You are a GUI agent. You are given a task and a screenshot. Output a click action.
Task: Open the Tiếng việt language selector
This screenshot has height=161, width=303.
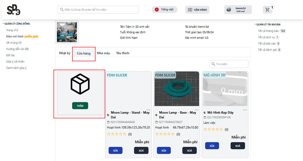(164, 10)
